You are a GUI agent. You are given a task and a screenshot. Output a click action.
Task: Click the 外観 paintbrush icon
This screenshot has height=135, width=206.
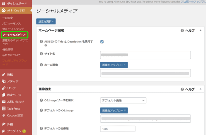pyautogui.click(x=4, y=124)
